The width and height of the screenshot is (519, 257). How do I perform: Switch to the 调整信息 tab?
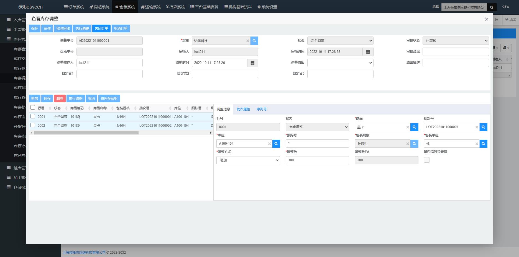point(223,109)
